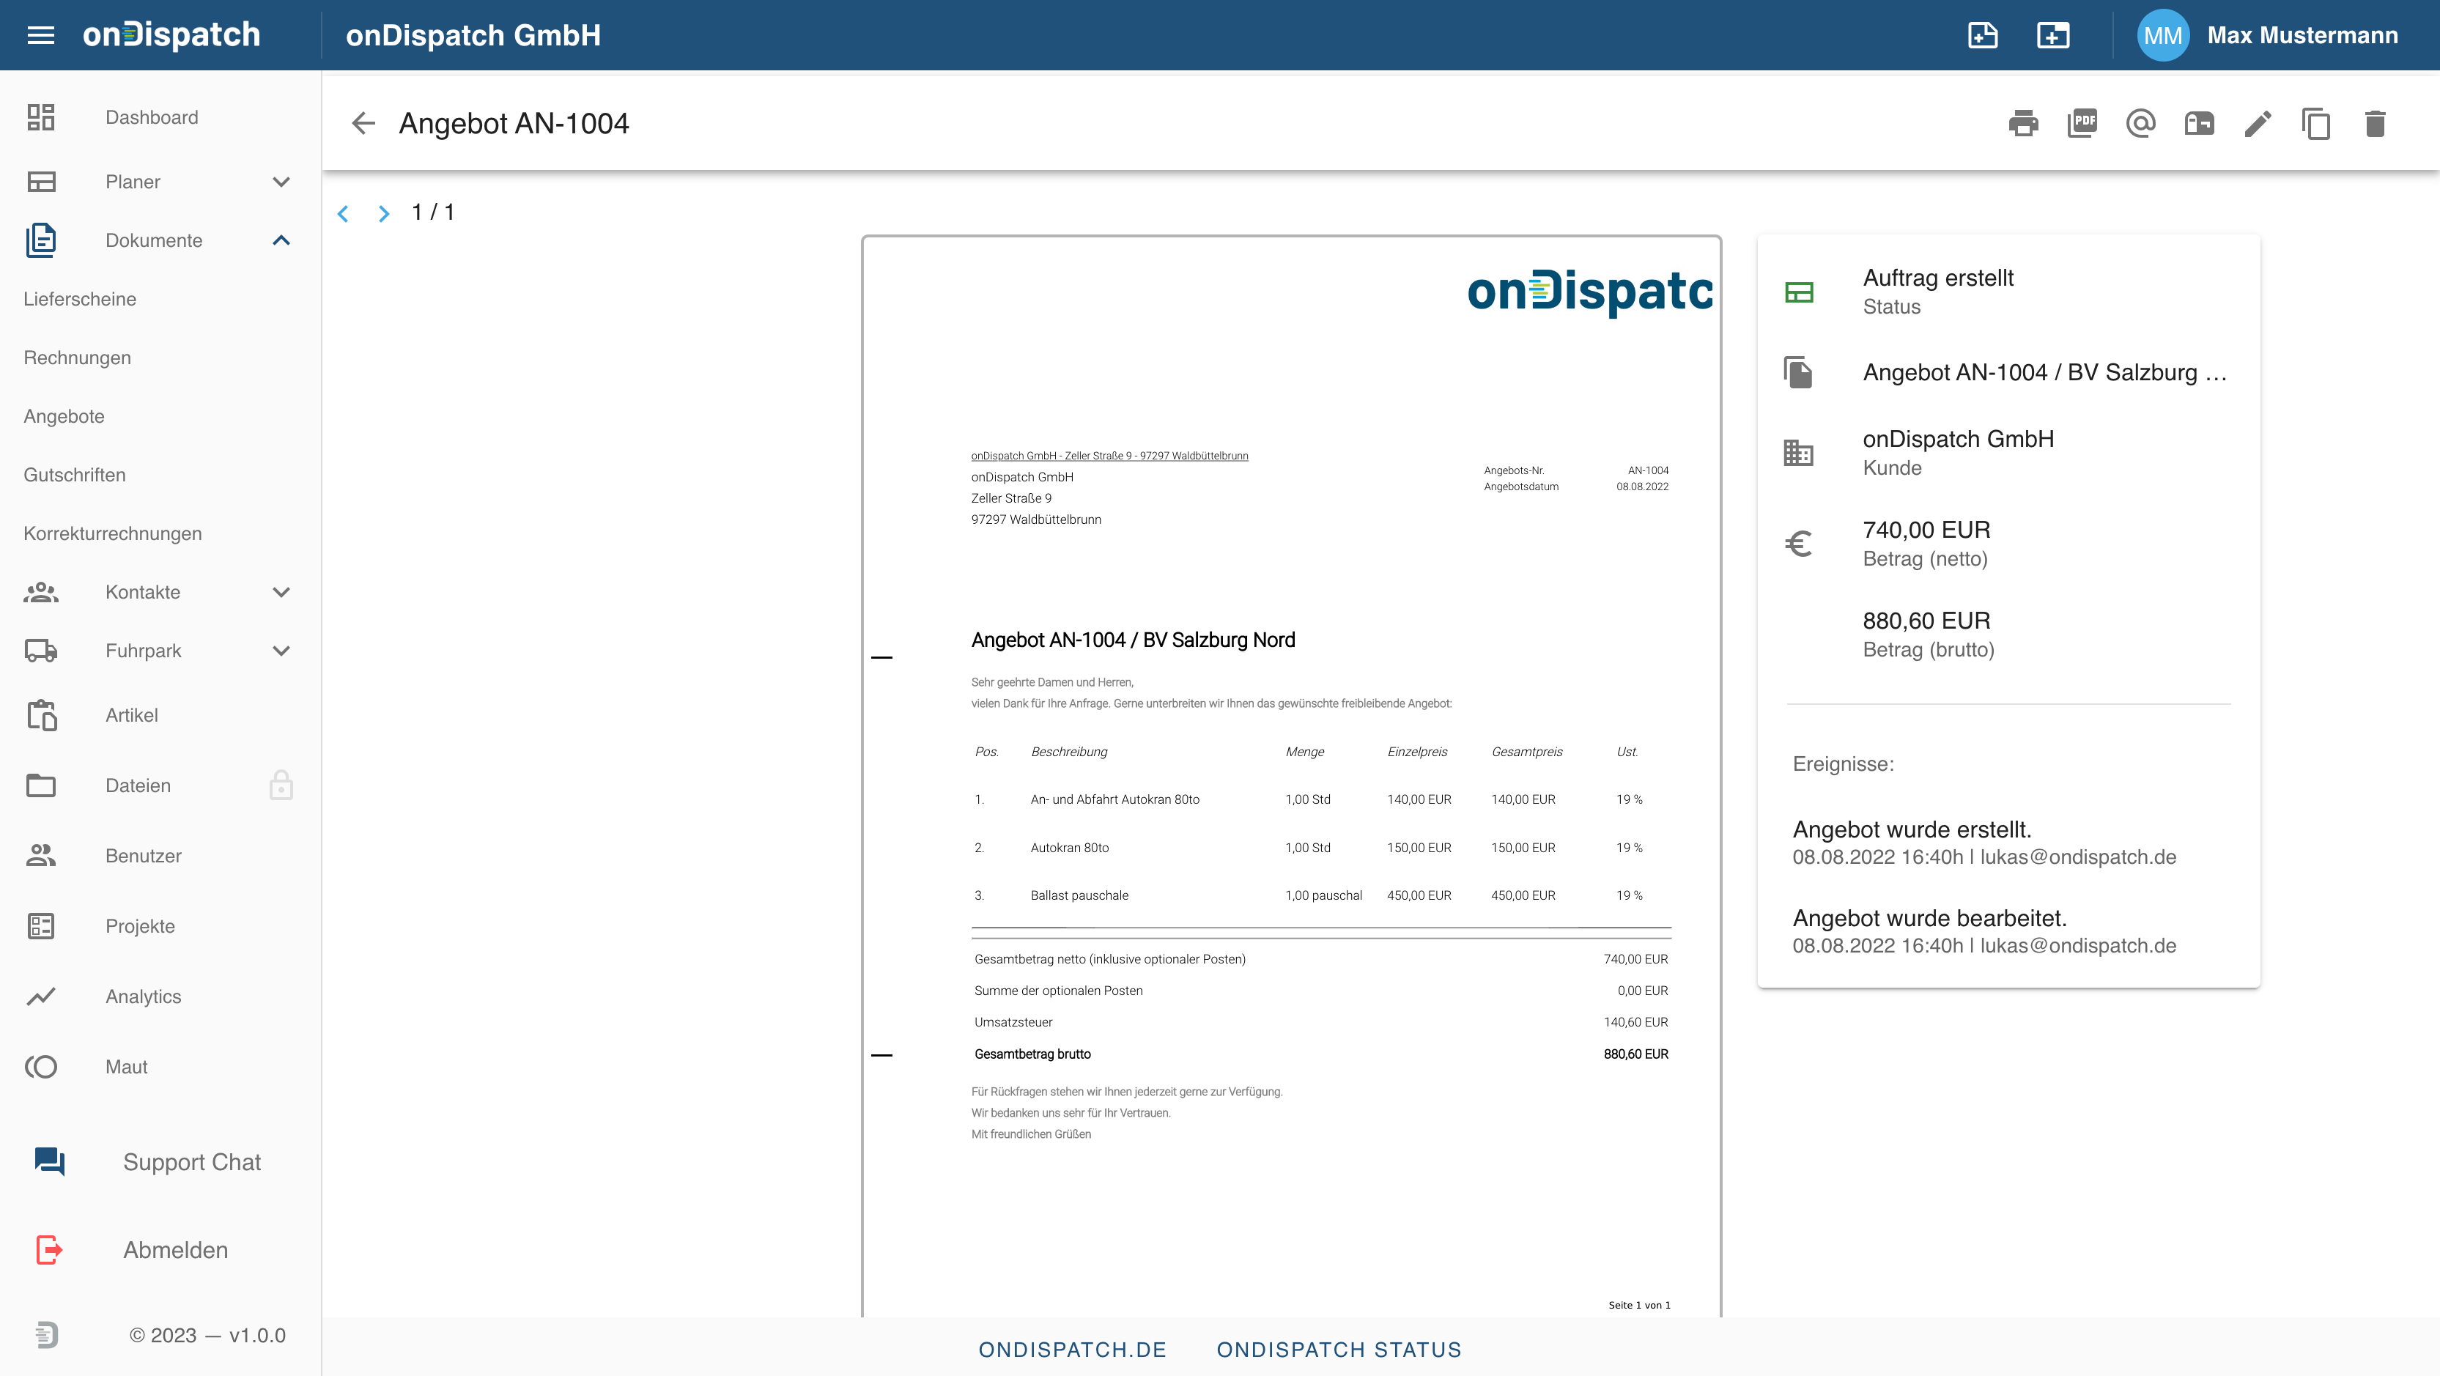This screenshot has width=2440, height=1376.
Task: Download the offer as PDF
Action: coord(2082,123)
